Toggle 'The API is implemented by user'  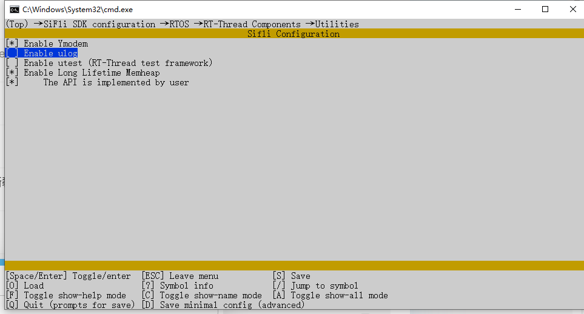[12, 82]
